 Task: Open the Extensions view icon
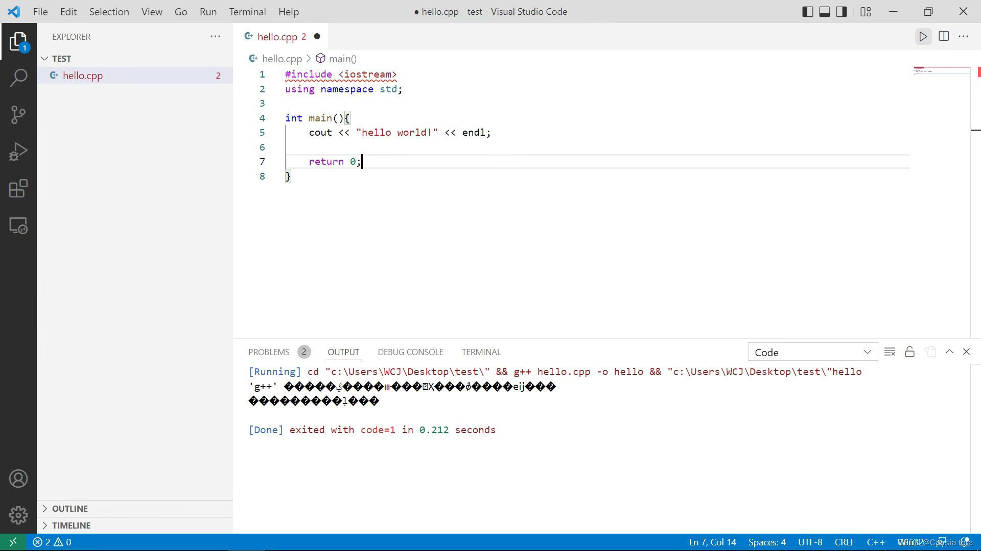coord(18,188)
